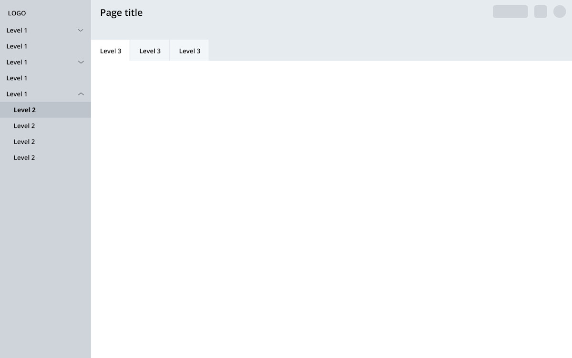The width and height of the screenshot is (572, 358).
Task: Select the third Level 1 sidebar label
Action: tap(17, 62)
